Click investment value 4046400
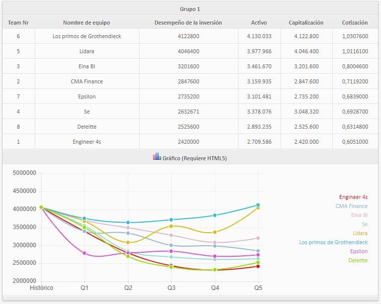 coord(188,51)
